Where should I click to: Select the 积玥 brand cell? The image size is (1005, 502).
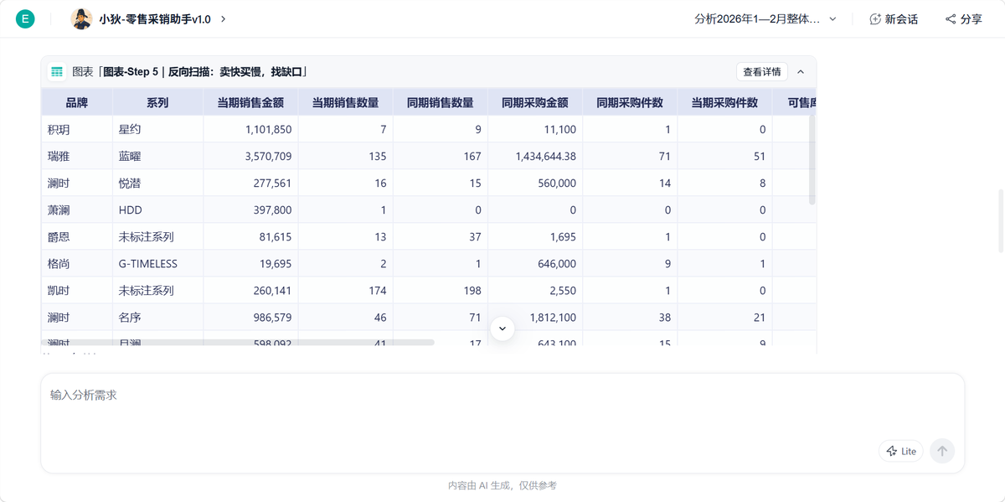coord(77,129)
